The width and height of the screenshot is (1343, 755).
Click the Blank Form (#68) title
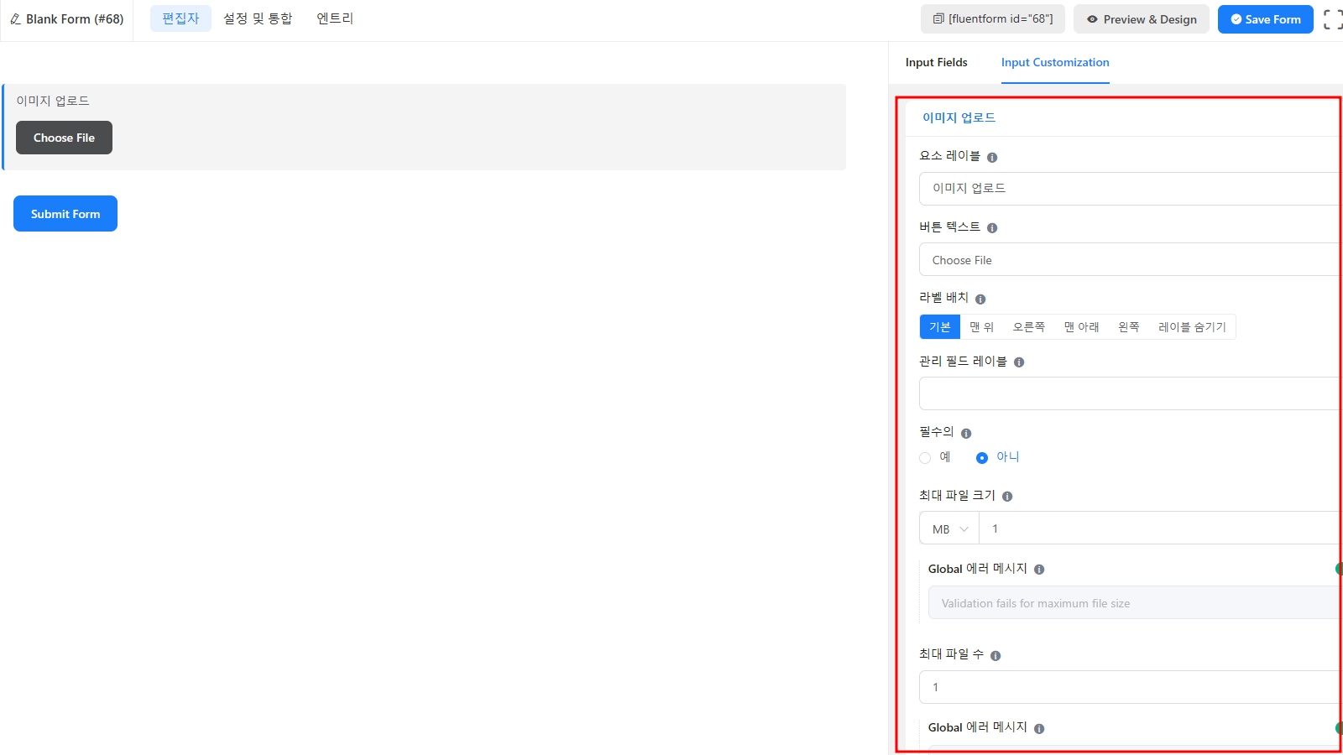pyautogui.click(x=75, y=18)
